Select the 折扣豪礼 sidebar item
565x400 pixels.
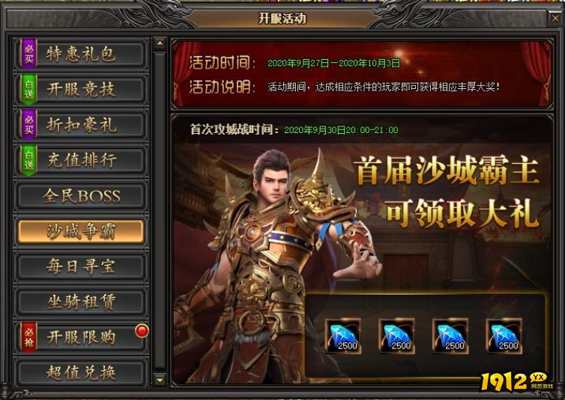pos(81,125)
